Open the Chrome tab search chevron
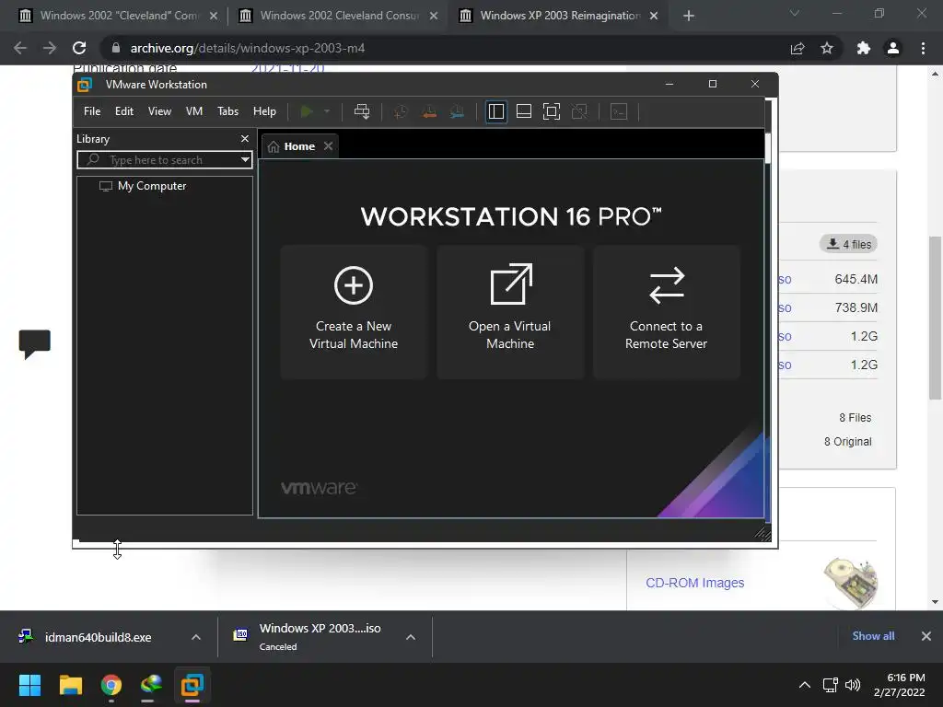The image size is (943, 707). click(795, 13)
